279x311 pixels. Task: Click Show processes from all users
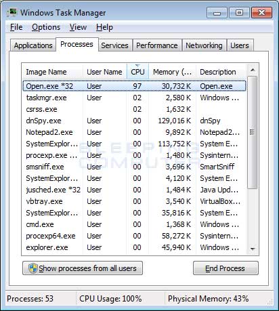[x=83, y=268]
